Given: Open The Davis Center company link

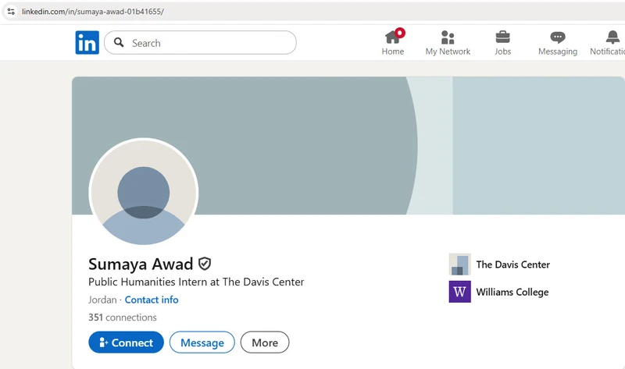Looking at the screenshot, I should click(x=512, y=264).
